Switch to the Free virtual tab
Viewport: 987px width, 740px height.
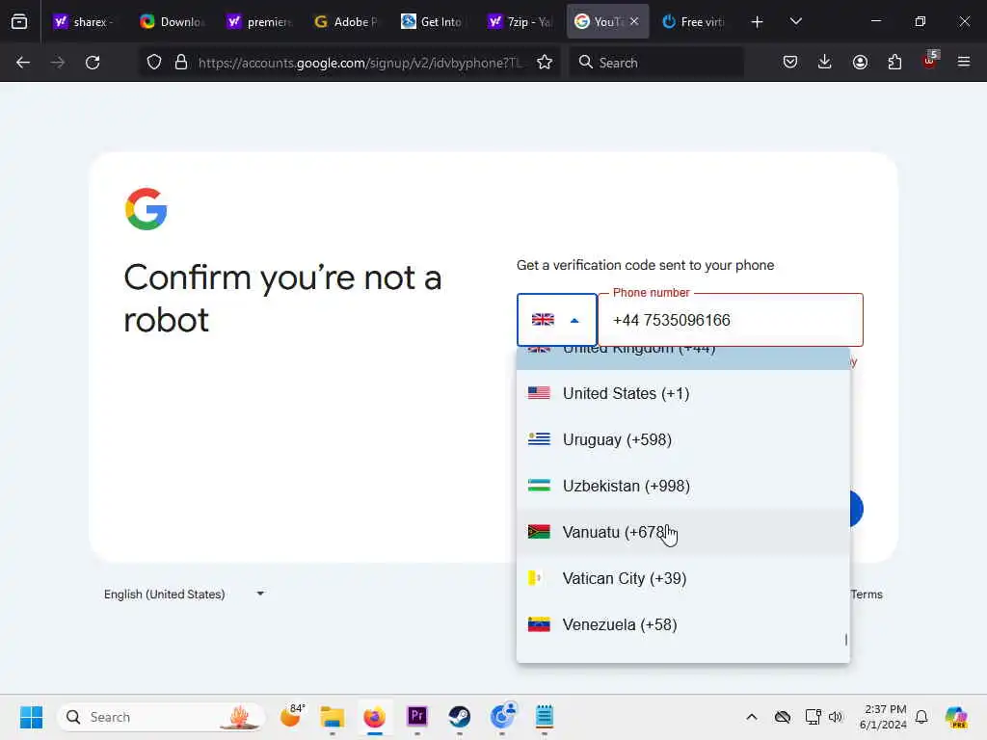coord(694,22)
